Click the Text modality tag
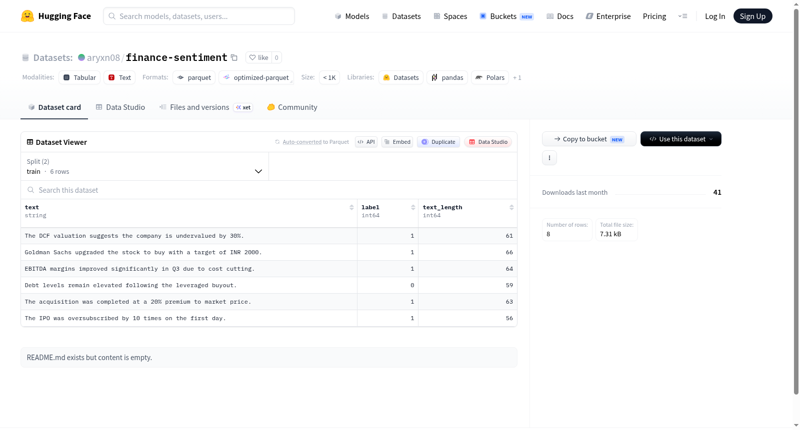The height and width of the screenshot is (430, 800). pyautogui.click(x=119, y=77)
